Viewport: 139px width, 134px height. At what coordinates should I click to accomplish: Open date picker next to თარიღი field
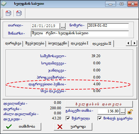click(x=63, y=26)
